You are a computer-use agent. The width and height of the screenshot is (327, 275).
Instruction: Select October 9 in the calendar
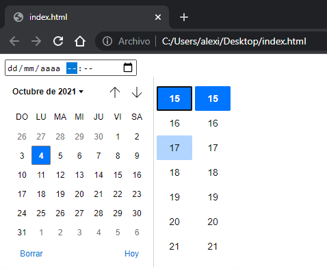click(137, 156)
